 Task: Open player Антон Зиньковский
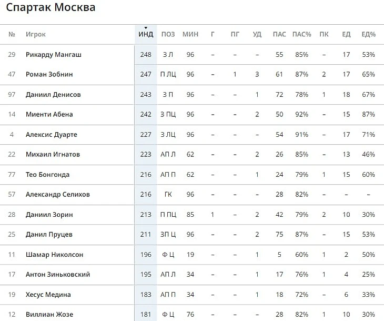58,275
